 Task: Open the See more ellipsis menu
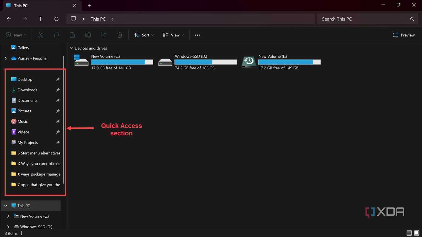click(x=197, y=35)
